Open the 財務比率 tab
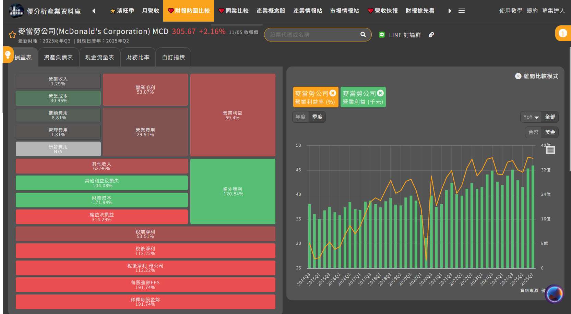The width and height of the screenshot is (571, 314). point(138,57)
